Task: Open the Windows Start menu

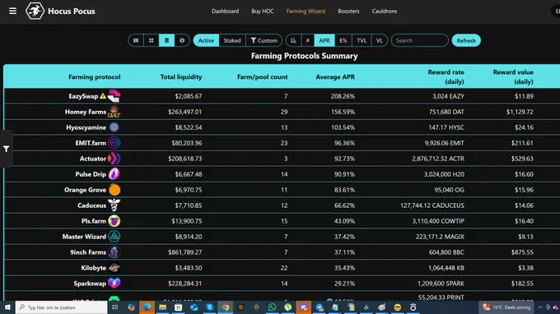Action: [x=7, y=307]
